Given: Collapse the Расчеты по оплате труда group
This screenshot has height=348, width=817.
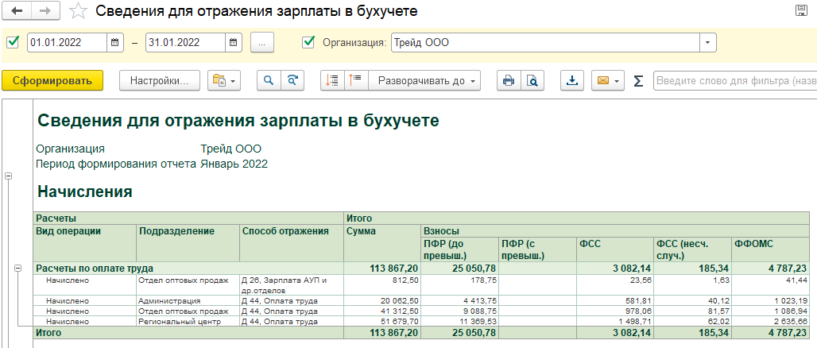Looking at the screenshot, I should [17, 269].
